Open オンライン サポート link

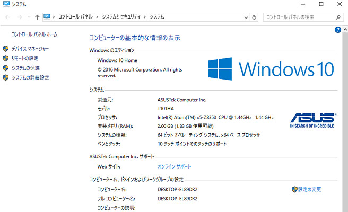pos(174,166)
